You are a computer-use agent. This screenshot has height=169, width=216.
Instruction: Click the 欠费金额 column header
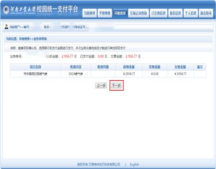pos(180,67)
